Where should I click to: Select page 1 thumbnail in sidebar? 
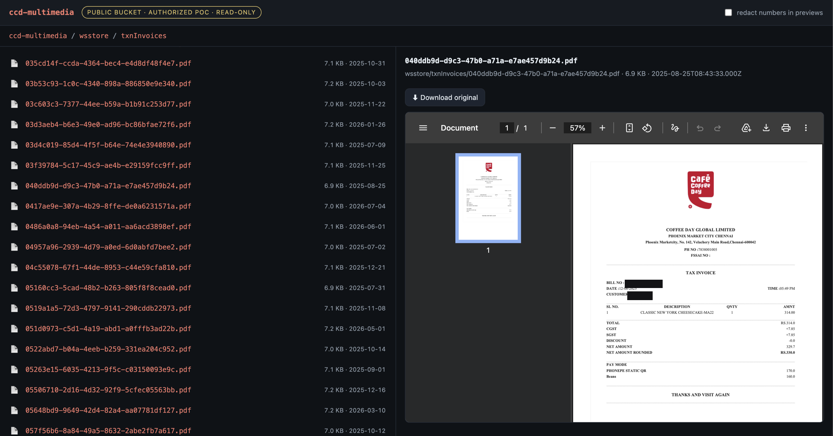coord(488,198)
